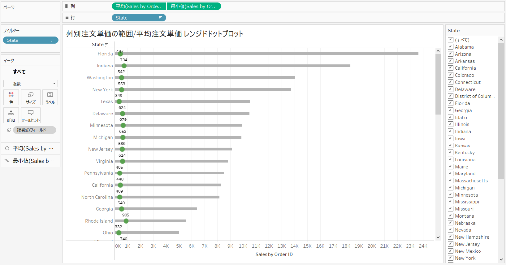This screenshot has height=265, width=506.
Task: Uncheck Alabama in the State filter list
Action: pos(450,47)
